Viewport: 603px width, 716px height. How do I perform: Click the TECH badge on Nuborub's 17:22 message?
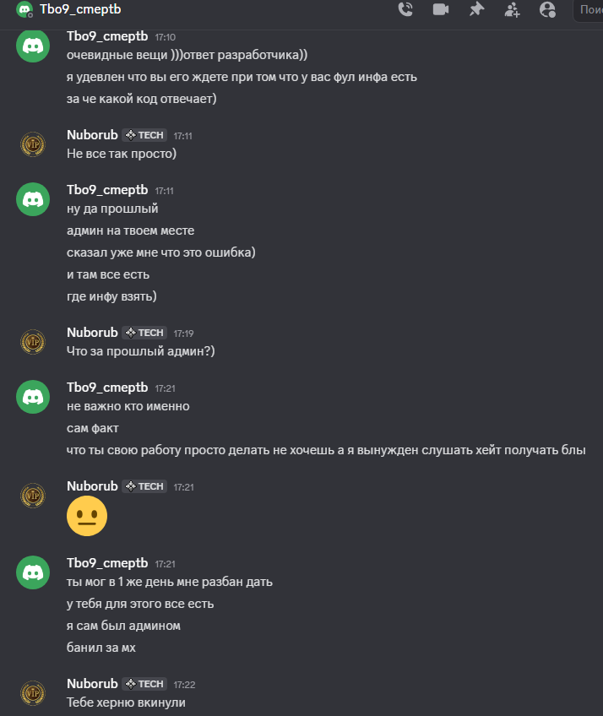(144, 684)
